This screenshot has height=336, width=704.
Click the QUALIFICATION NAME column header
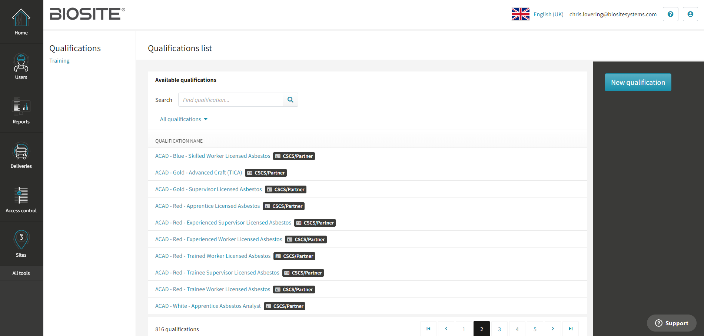tap(179, 141)
